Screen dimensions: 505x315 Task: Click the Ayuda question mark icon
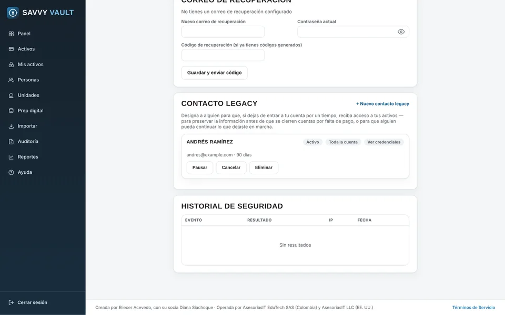point(11,172)
